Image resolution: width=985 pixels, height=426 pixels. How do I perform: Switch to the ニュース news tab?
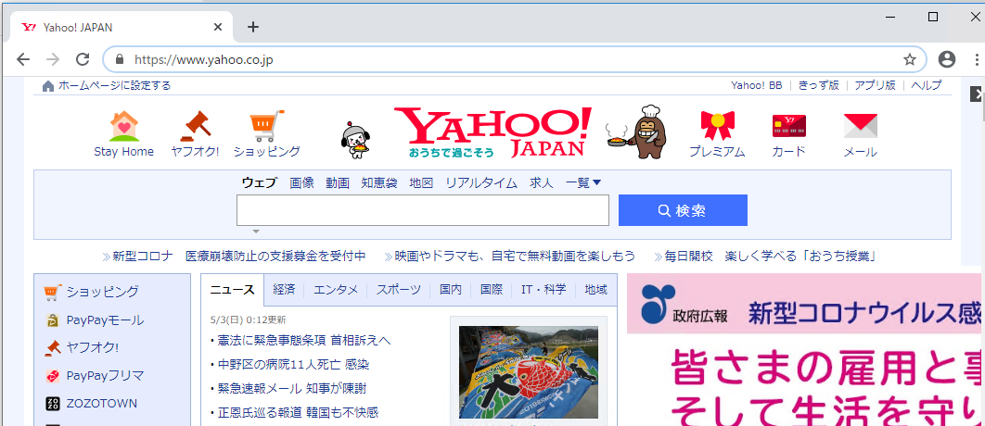point(233,290)
